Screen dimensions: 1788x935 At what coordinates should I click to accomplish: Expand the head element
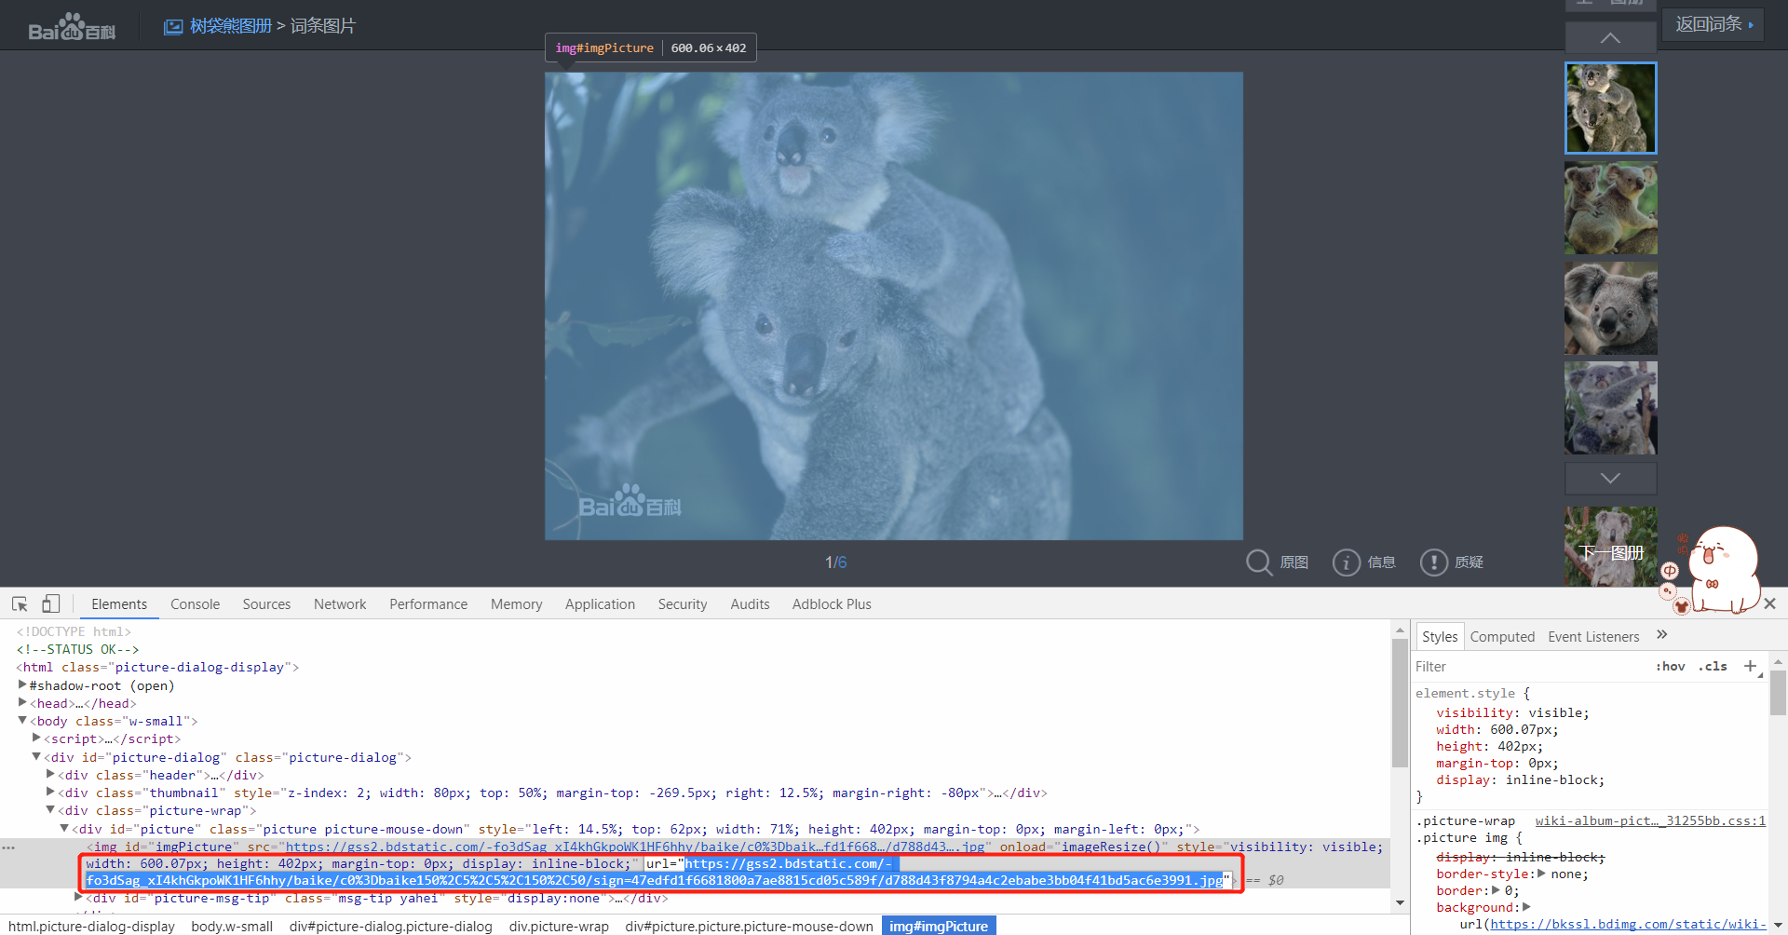[x=22, y=702]
